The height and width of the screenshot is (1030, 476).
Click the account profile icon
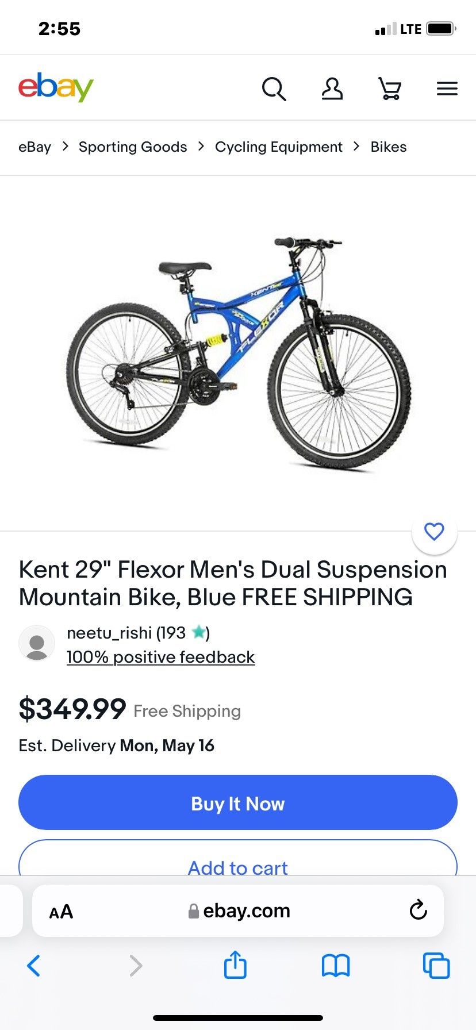(332, 89)
